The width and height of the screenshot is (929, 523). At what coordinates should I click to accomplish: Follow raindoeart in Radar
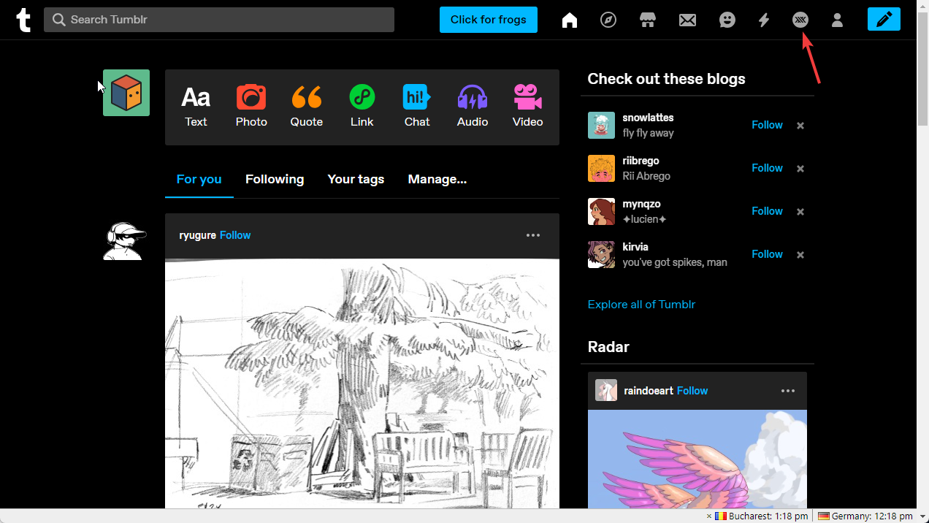click(692, 391)
